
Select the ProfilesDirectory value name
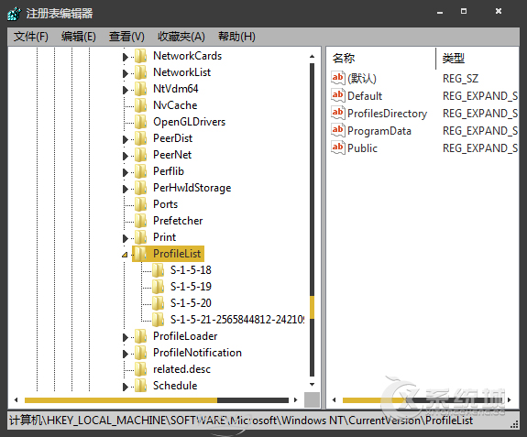[387, 114]
